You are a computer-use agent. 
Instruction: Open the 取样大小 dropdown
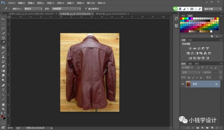pyautogui.click(x=32, y=9)
